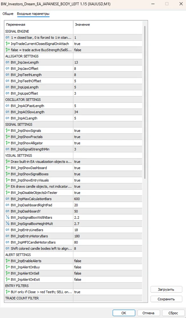Viewport: 186px width, 318px height.
Task: Select the SIGNAL ENGINE section row
Action: click(73, 31)
